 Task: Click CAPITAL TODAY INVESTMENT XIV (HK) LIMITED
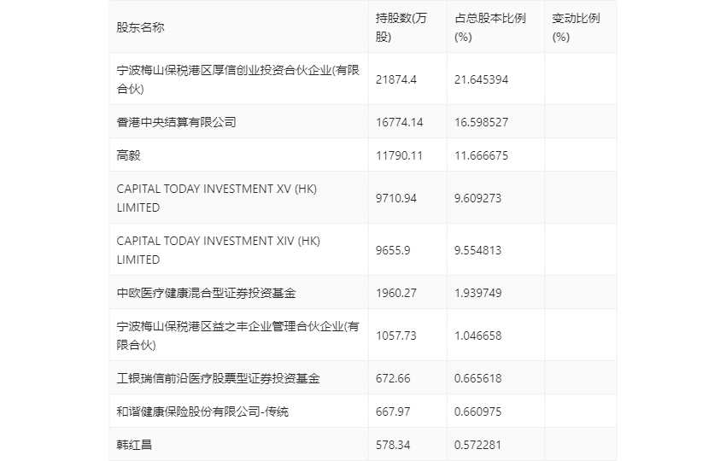pos(218,250)
